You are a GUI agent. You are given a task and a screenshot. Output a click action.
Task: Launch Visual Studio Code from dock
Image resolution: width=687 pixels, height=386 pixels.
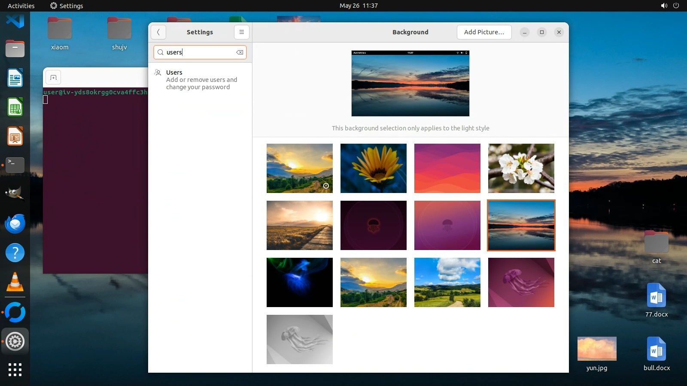(15, 21)
